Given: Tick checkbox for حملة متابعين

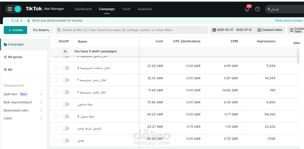Looking at the screenshot, I should click(56, 104).
